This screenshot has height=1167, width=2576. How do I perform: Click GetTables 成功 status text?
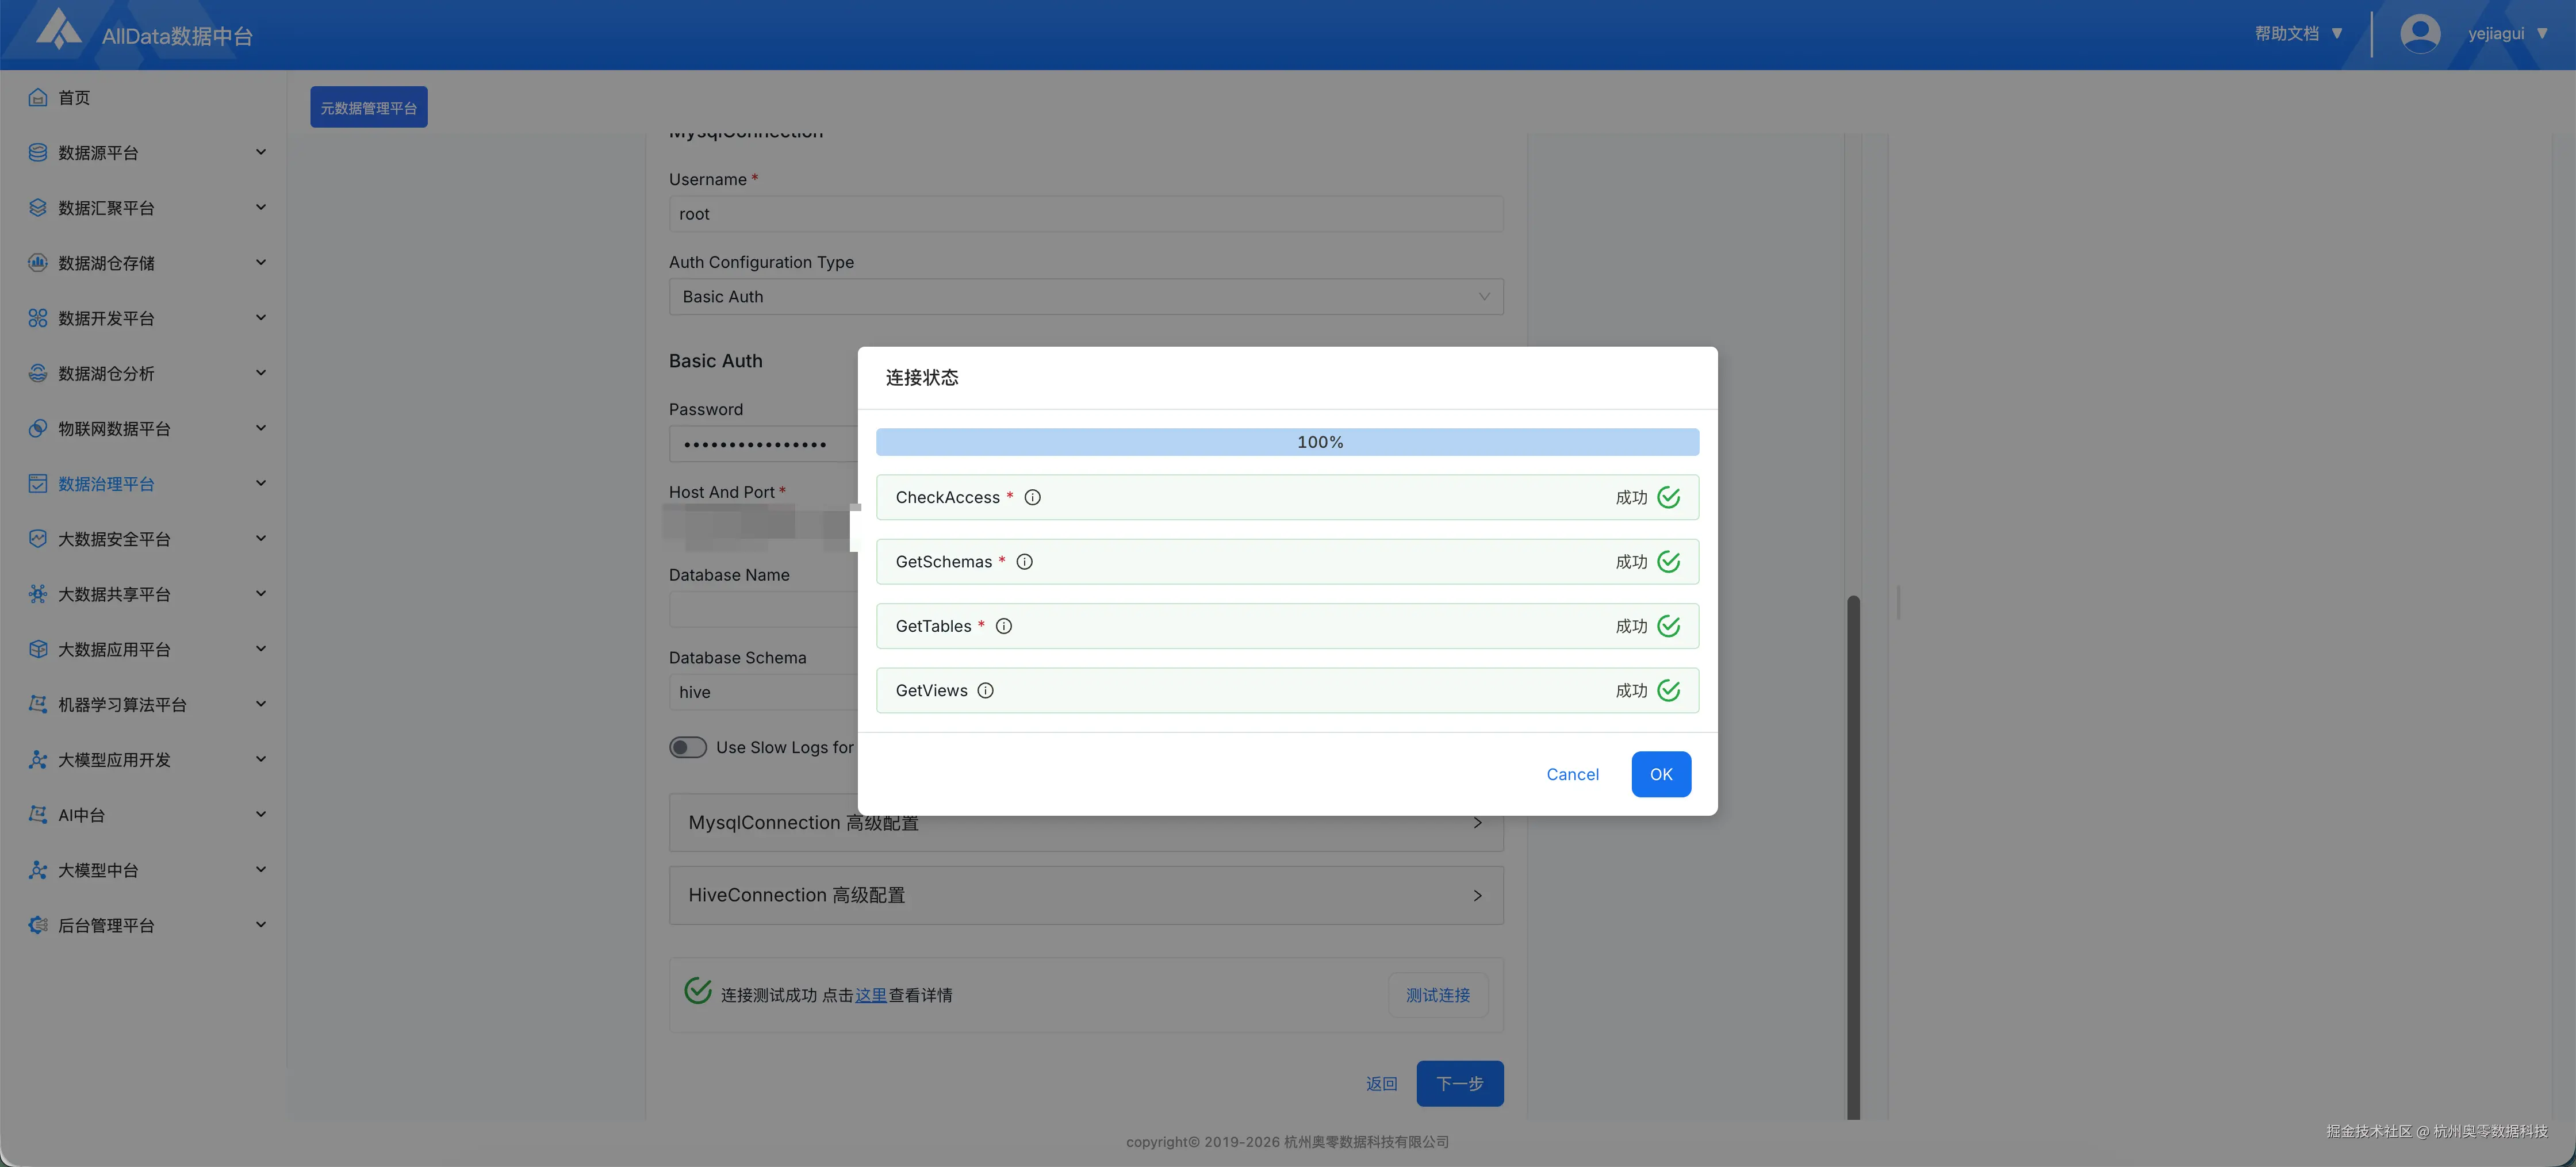(1631, 626)
